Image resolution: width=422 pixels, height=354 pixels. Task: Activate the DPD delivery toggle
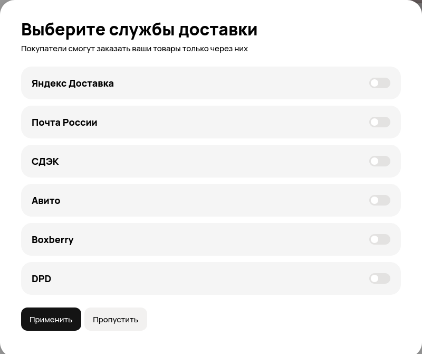379,278
